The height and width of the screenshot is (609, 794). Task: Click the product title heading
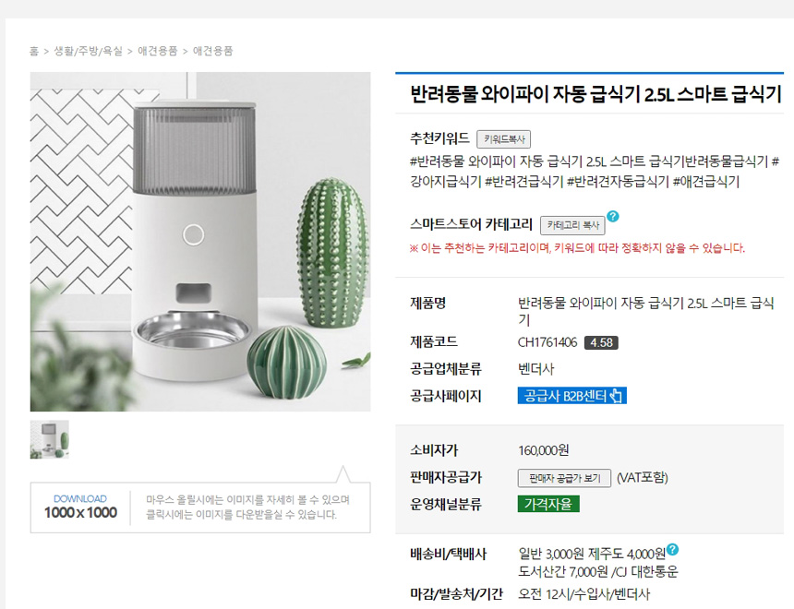[595, 94]
